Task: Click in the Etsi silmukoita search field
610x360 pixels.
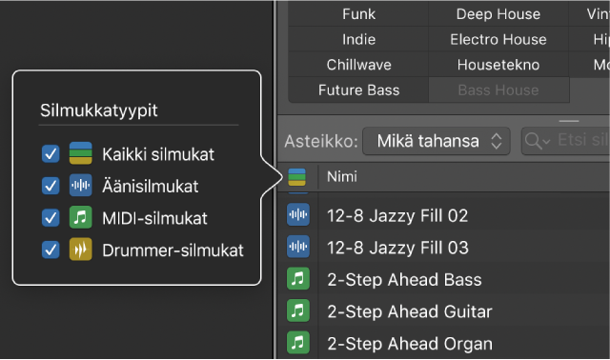Action: click(x=566, y=141)
